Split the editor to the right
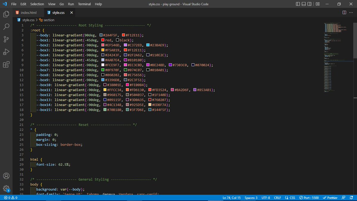Image resolution: width=357 pixels, height=201 pixels. click(344, 13)
